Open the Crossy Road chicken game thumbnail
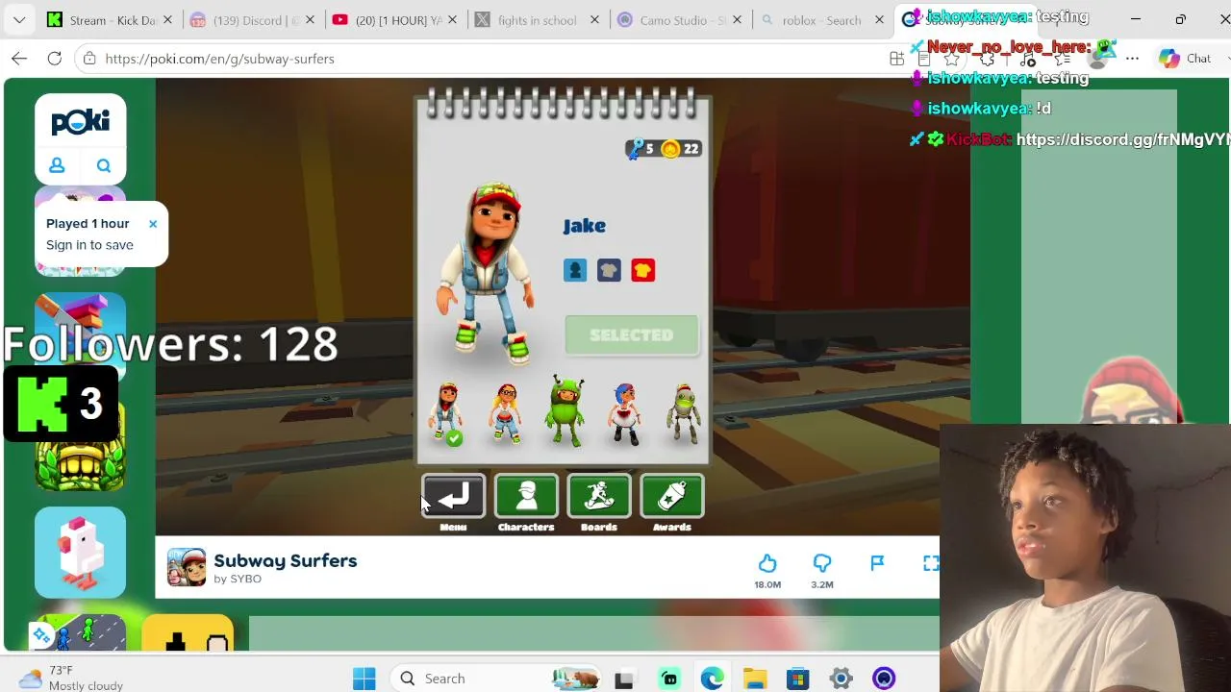This screenshot has width=1231, height=692. (81, 553)
